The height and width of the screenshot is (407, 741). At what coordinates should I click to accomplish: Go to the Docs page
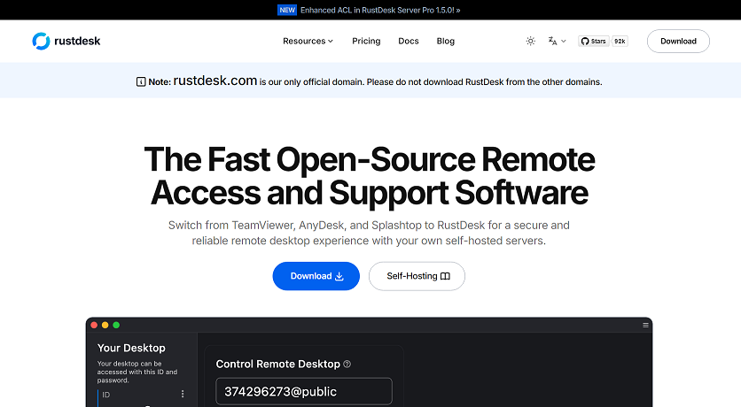tap(408, 41)
